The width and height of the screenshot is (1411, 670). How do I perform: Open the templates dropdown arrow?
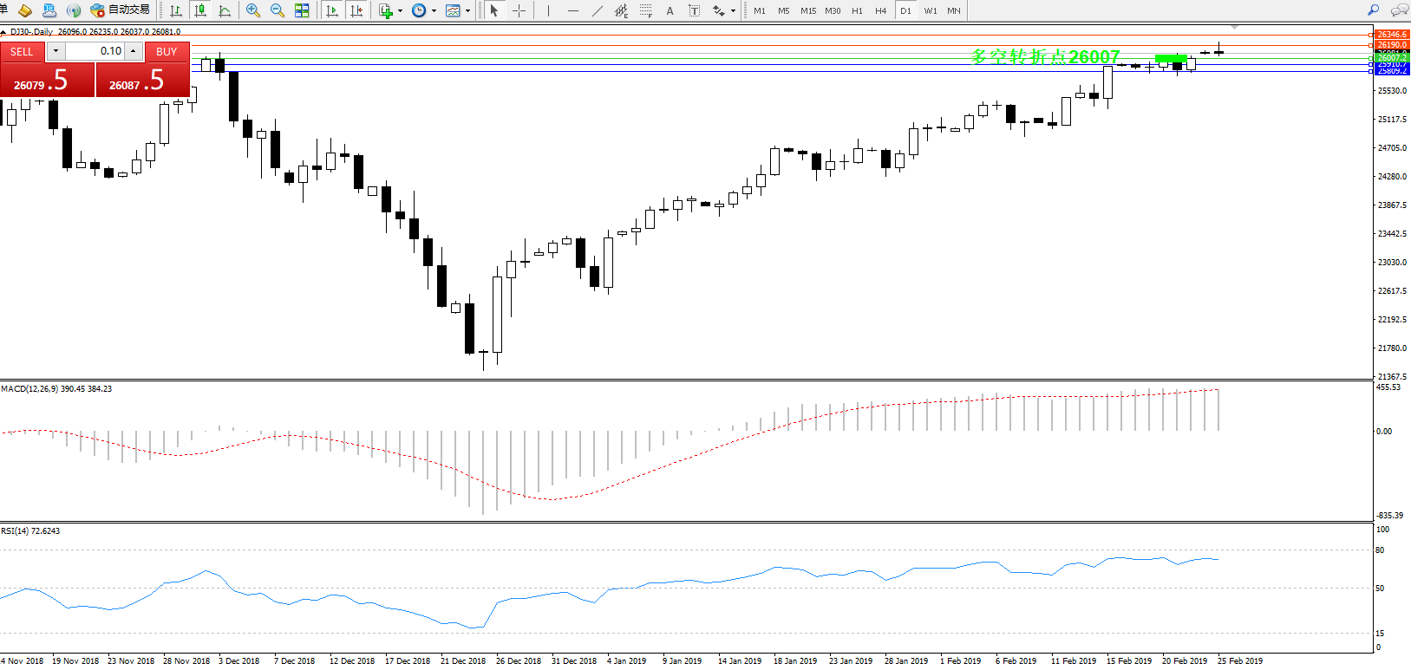pos(467,11)
